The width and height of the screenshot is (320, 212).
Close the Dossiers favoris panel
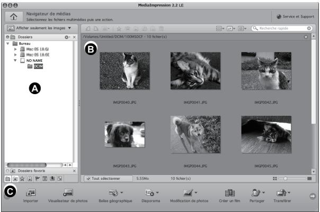(x=74, y=171)
